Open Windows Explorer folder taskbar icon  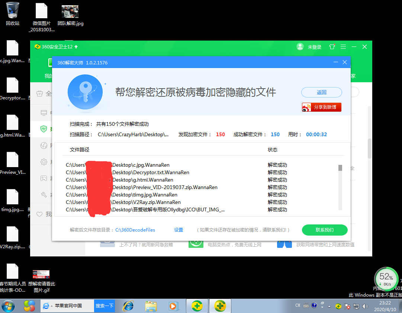click(151, 306)
